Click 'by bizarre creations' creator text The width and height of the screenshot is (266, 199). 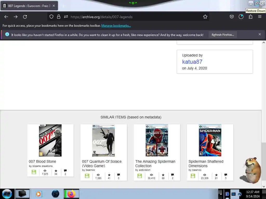(x=41, y=166)
